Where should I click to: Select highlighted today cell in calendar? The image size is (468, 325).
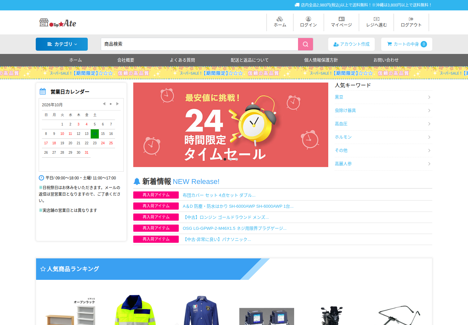tap(95, 134)
